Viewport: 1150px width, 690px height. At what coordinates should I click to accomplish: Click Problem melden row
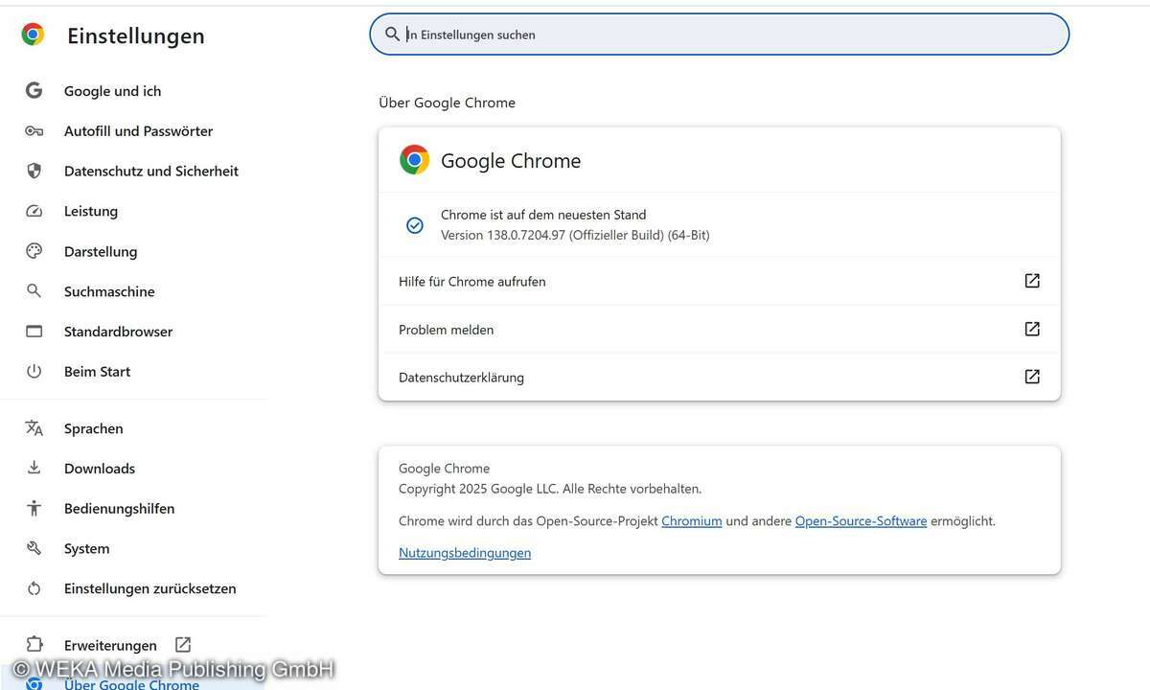[x=720, y=329]
